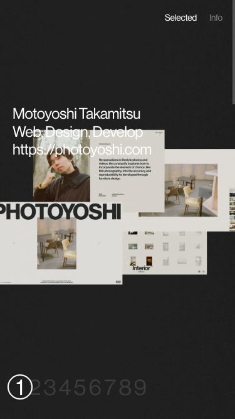Click the photographer bio text card

pyautogui.click(x=127, y=171)
